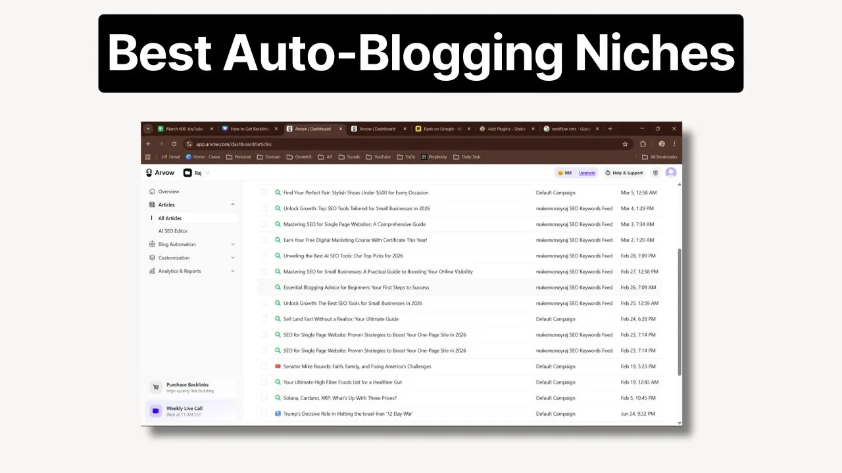Open the Chrome three-dot menu
The image size is (842, 473).
pos(674,144)
